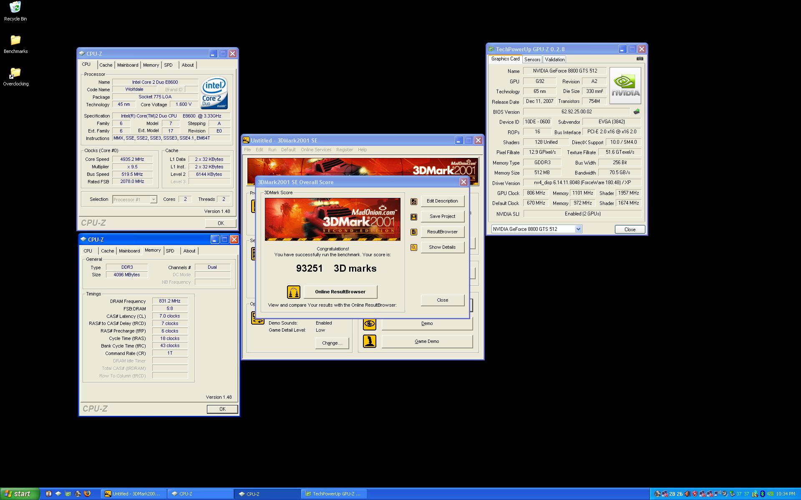Click the 3DMark2001 SE title bar icon
The height and width of the screenshot is (500, 801).
coord(246,140)
